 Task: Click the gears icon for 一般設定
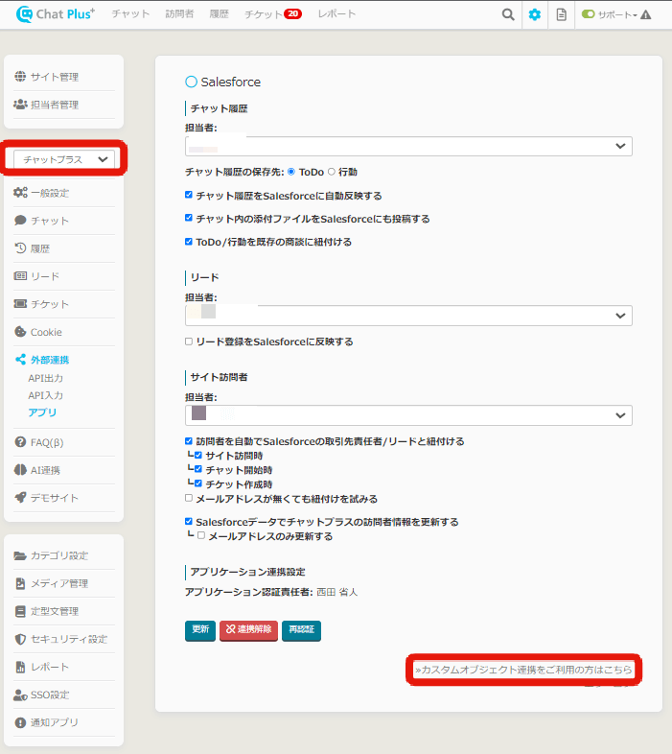[20, 193]
